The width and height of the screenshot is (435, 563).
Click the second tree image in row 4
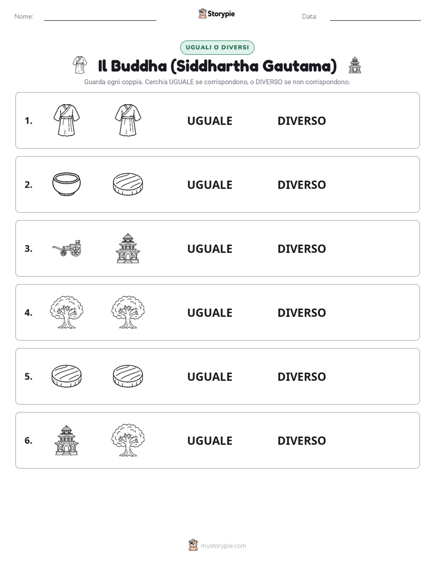click(128, 312)
